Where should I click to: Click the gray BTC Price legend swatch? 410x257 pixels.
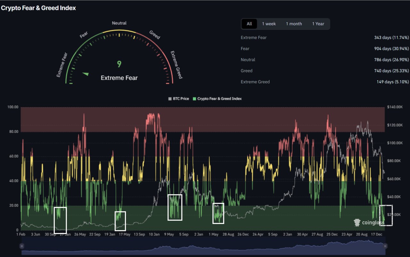point(170,99)
